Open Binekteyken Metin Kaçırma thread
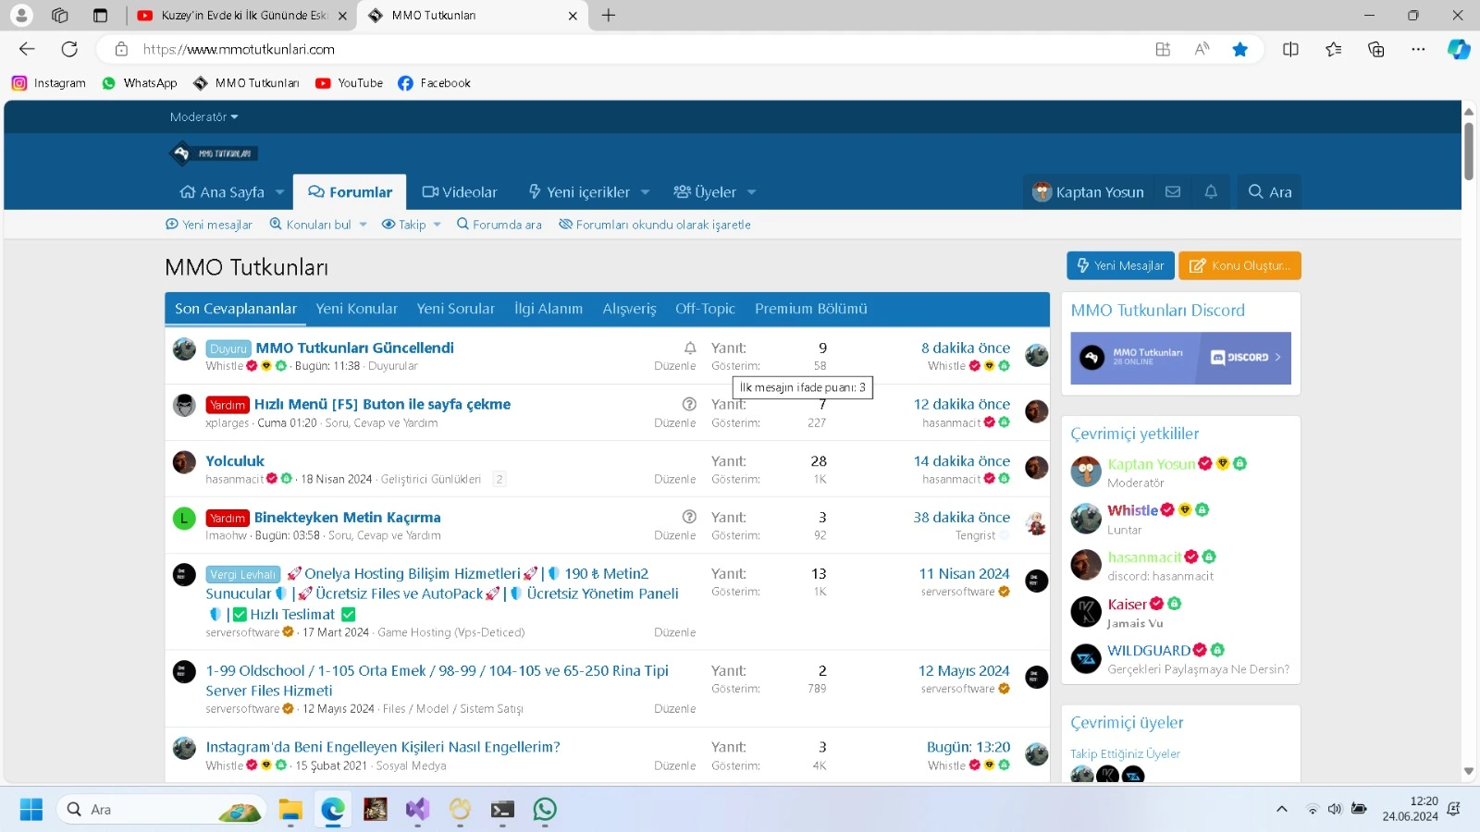This screenshot has height=832, width=1480. 347,517
